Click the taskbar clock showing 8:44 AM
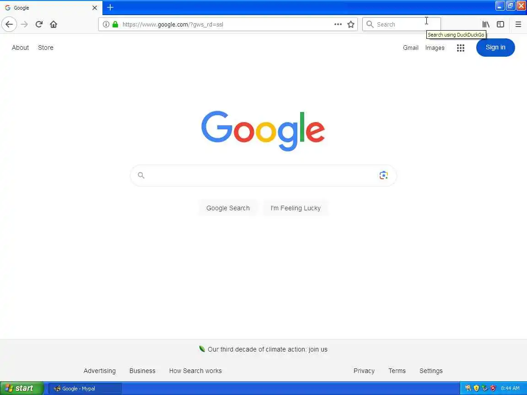Image resolution: width=527 pixels, height=395 pixels. click(510, 388)
